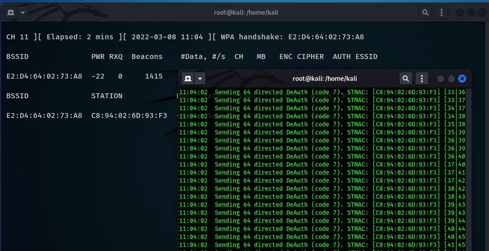Click the DeAuth line ending in [36|40

tap(322, 156)
